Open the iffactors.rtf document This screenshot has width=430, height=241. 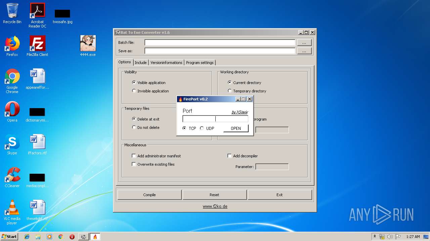(37, 144)
